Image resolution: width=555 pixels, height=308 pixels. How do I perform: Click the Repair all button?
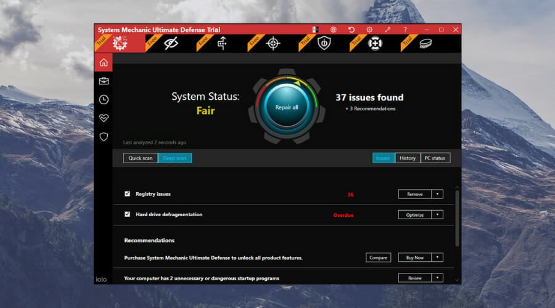coord(287,107)
